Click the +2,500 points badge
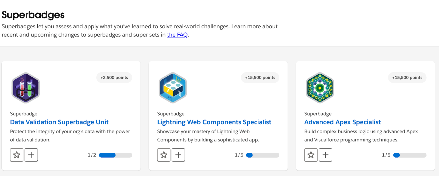 (114, 77)
